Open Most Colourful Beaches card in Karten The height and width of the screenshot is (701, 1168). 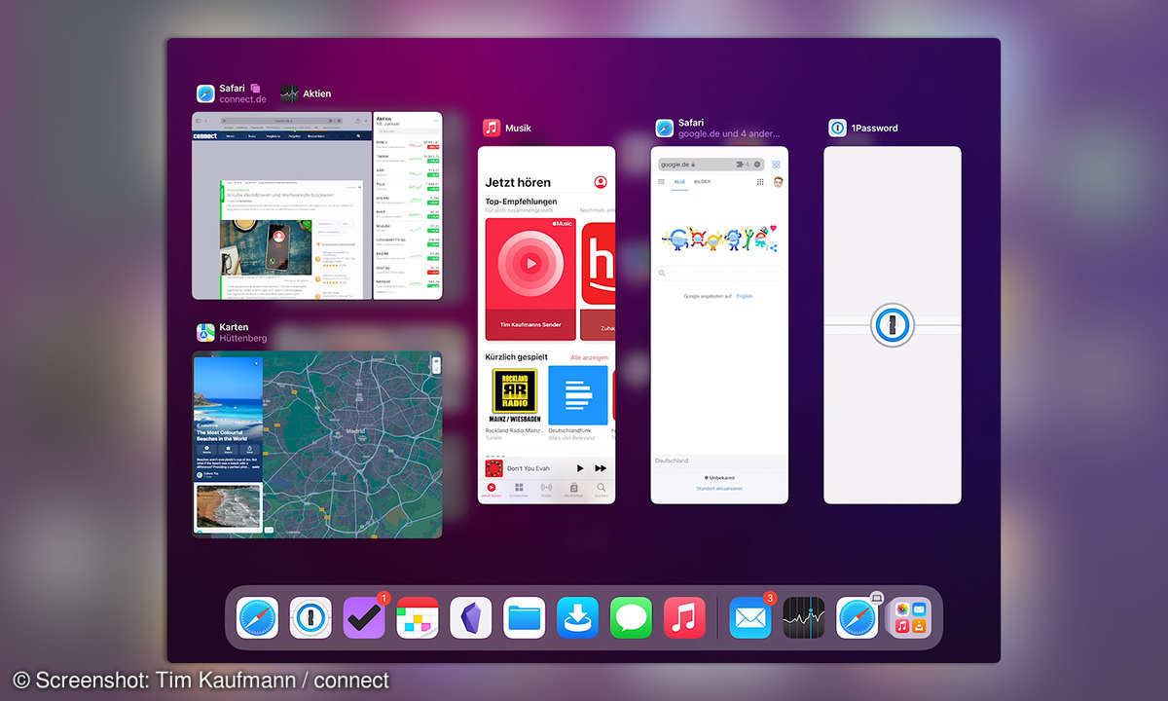(x=228, y=418)
